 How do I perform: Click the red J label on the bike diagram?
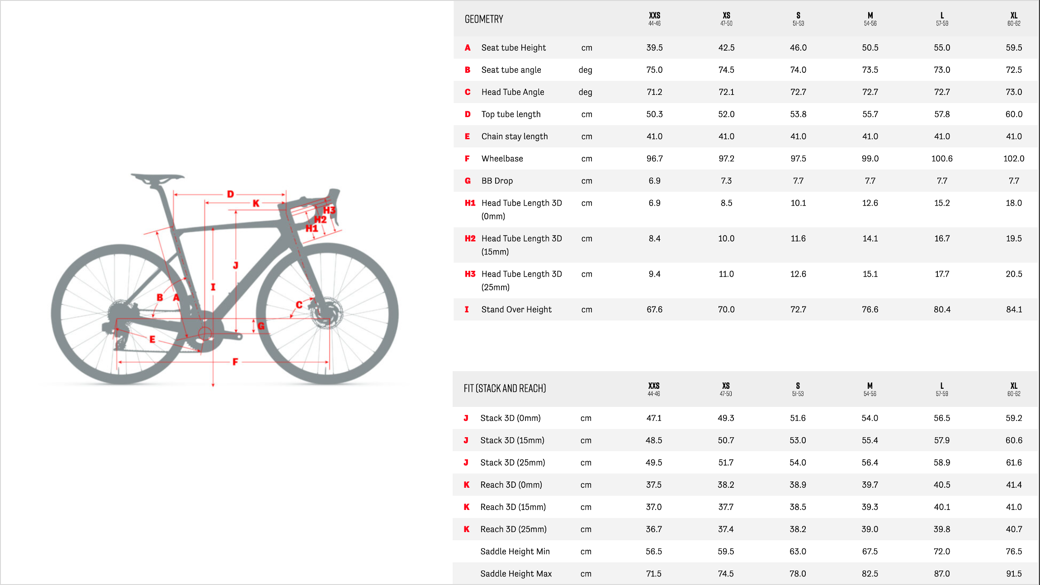236,265
